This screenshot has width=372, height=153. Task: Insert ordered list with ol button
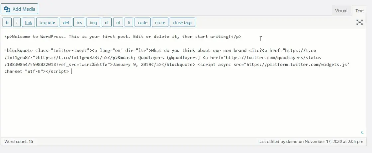pos(118,23)
